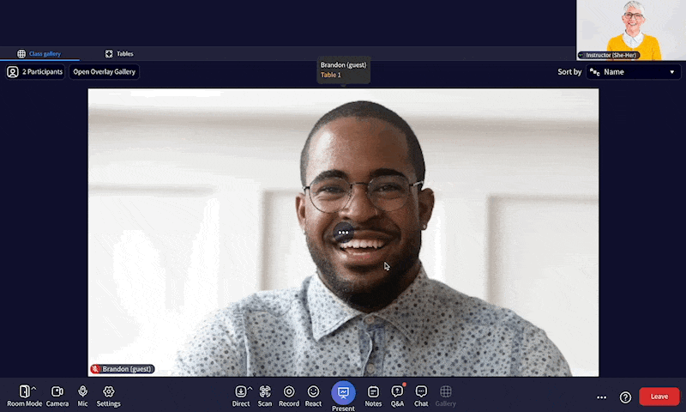The image size is (686, 412).
Task: Switch to the Class gallery tab
Action: coord(39,53)
